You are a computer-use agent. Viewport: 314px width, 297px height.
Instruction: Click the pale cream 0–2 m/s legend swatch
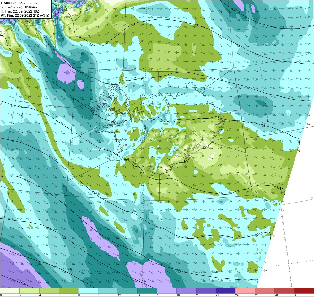(10, 291)
